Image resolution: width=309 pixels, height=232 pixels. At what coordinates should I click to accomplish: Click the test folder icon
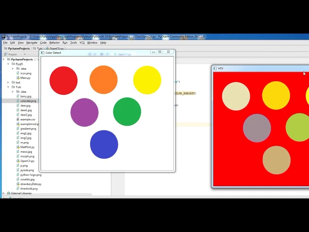[13, 83]
